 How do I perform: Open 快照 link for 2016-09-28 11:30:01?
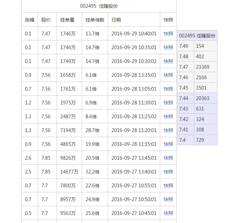click(x=168, y=102)
